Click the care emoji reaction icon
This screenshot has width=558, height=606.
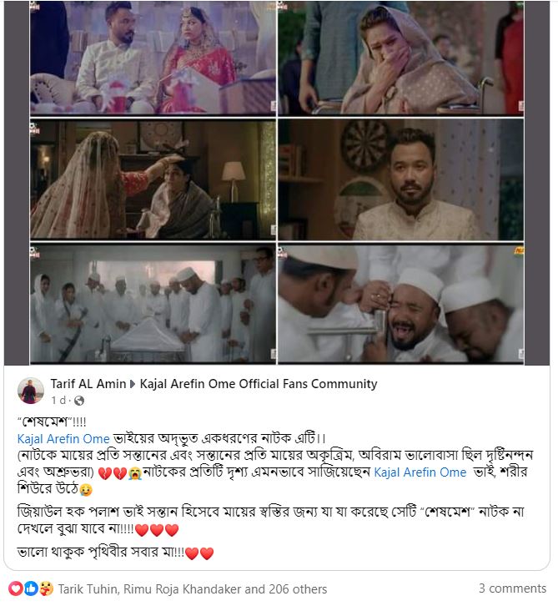46,588
